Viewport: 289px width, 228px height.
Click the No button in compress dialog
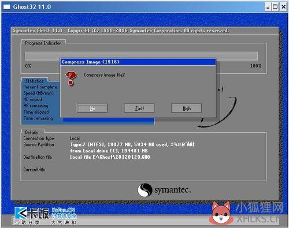coord(92,109)
